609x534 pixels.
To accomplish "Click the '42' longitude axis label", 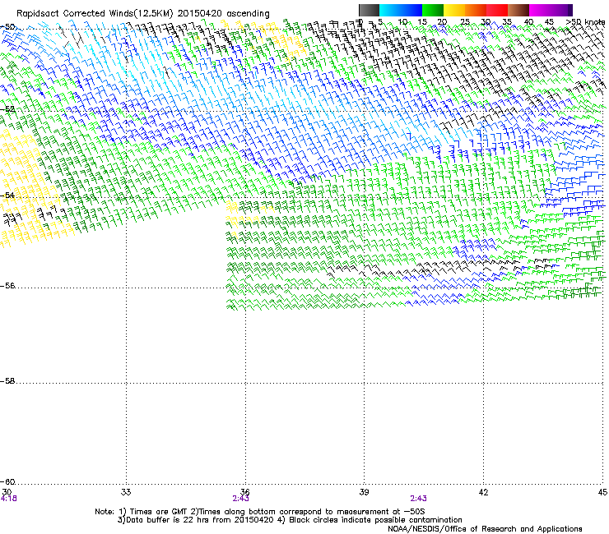I will [x=483, y=492].
